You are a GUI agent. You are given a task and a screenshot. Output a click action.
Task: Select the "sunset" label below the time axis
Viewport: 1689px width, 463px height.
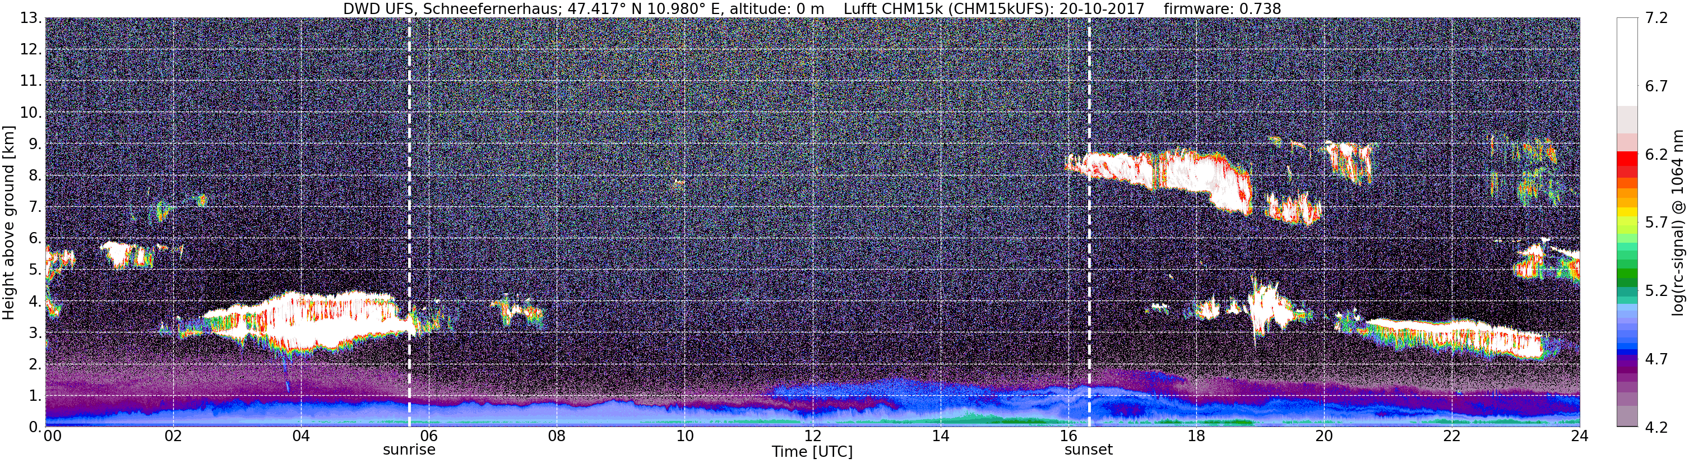tap(1089, 450)
